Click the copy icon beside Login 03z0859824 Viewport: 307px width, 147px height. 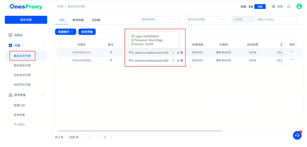[133, 36]
